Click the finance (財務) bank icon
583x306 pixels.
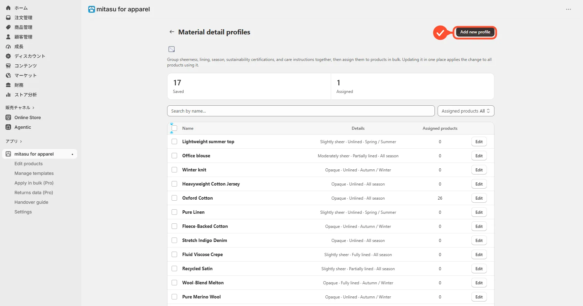point(8,85)
